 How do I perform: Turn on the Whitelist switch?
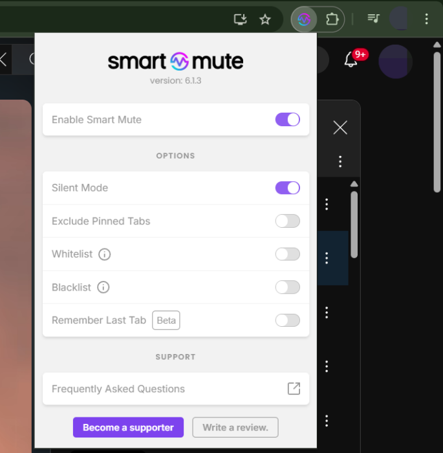tap(287, 254)
